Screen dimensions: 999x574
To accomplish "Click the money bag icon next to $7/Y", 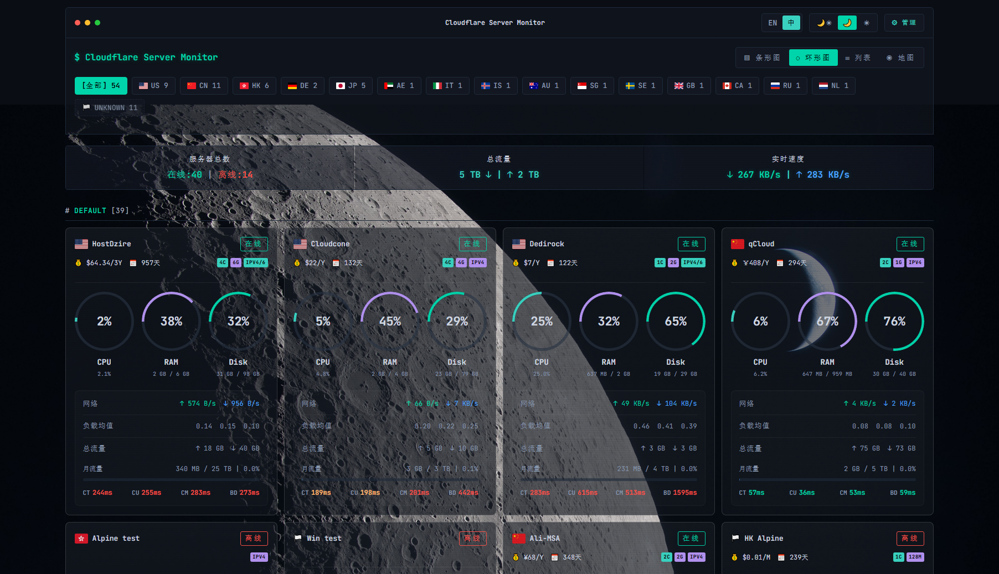I will click(x=516, y=263).
